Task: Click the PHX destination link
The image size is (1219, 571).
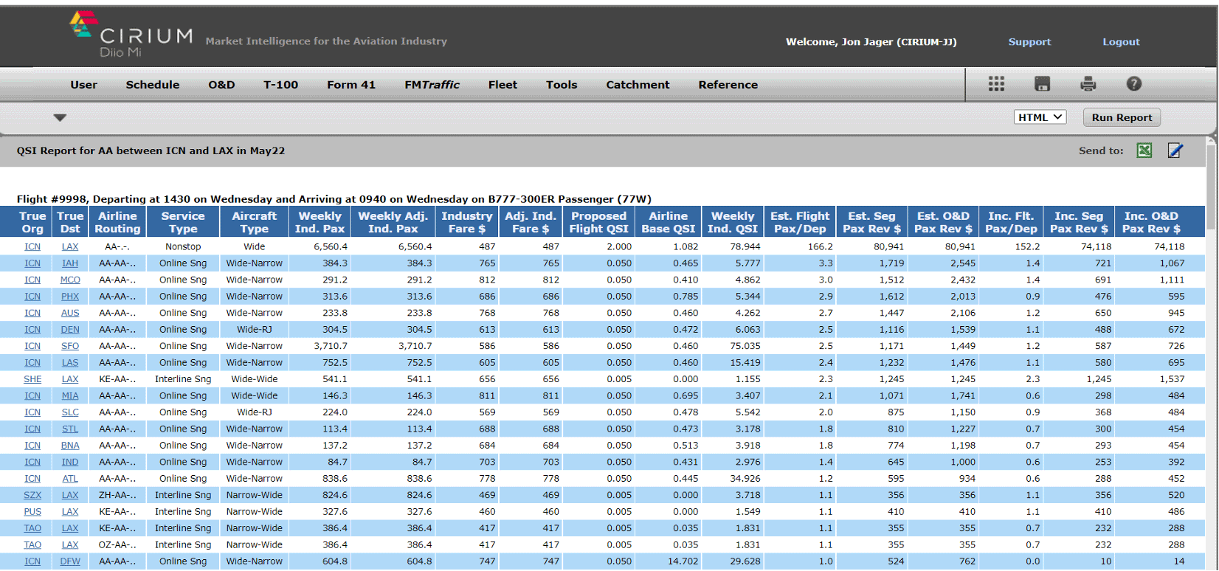Action: pos(70,297)
